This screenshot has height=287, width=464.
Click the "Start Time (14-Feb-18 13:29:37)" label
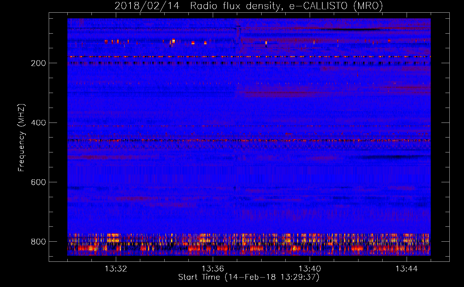pos(249,277)
